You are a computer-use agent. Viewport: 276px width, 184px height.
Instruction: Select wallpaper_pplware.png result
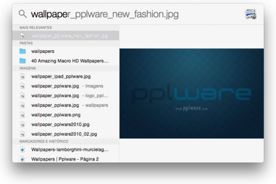66,115
